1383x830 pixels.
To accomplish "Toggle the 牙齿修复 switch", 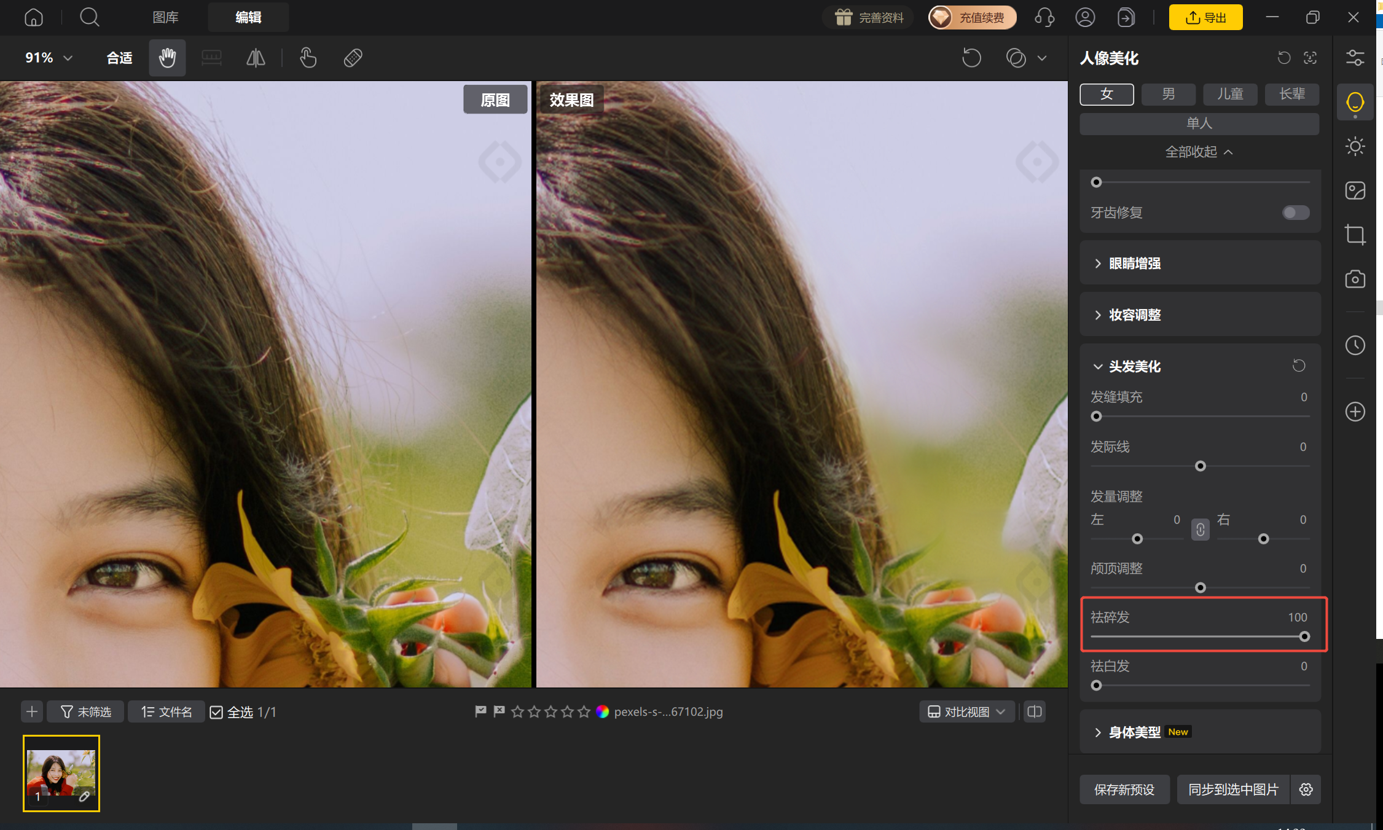I will click(x=1296, y=213).
